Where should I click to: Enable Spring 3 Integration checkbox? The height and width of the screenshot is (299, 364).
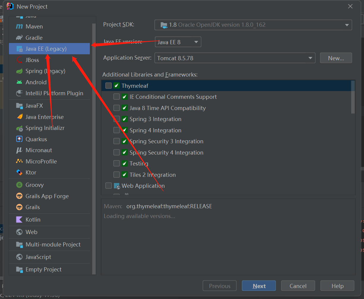(x=117, y=119)
